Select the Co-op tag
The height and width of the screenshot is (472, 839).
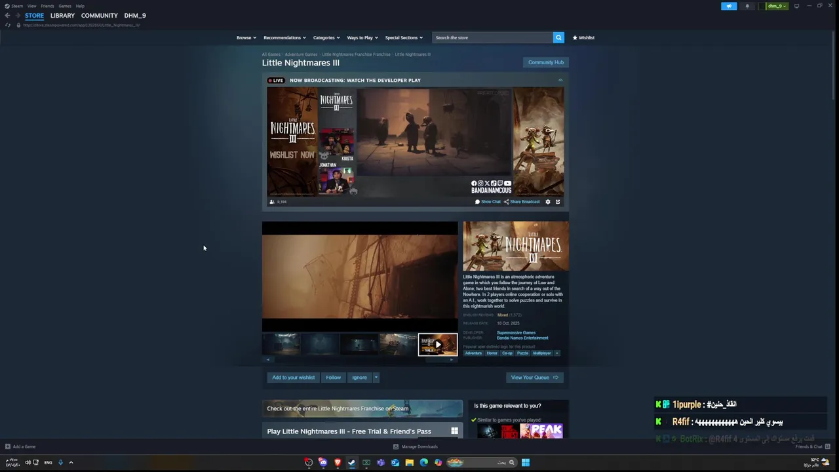[x=507, y=353]
